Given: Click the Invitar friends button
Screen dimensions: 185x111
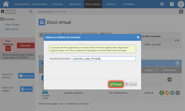Looking at the screenshot, I should coord(26,89).
